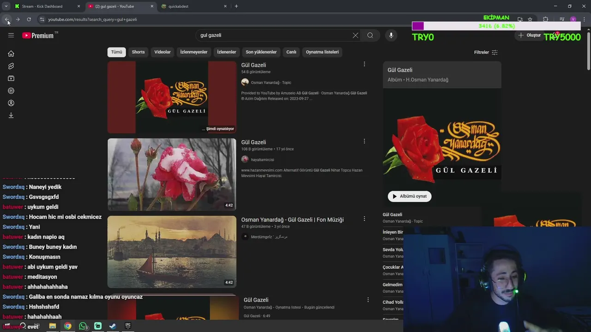Open the Chrome three-dot menu
Image resolution: width=591 pixels, height=332 pixels.
[x=585, y=19]
